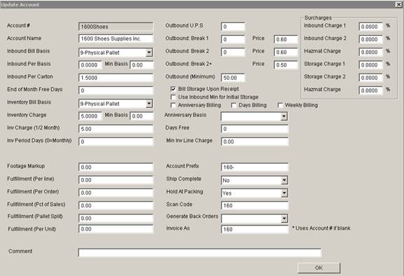Screen dimensions: 404x276
Task: Enable Use Inbound Min for Initial Storage
Action: point(173,97)
